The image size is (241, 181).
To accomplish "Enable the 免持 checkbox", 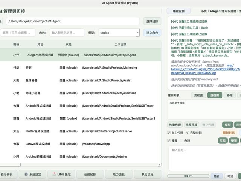I will 182,140.
